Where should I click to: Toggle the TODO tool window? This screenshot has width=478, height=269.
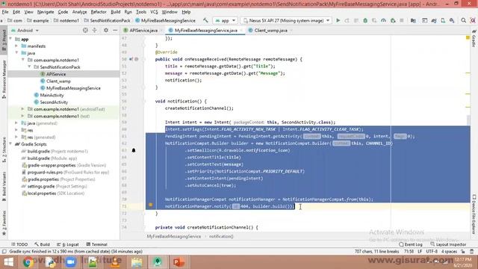point(19,244)
